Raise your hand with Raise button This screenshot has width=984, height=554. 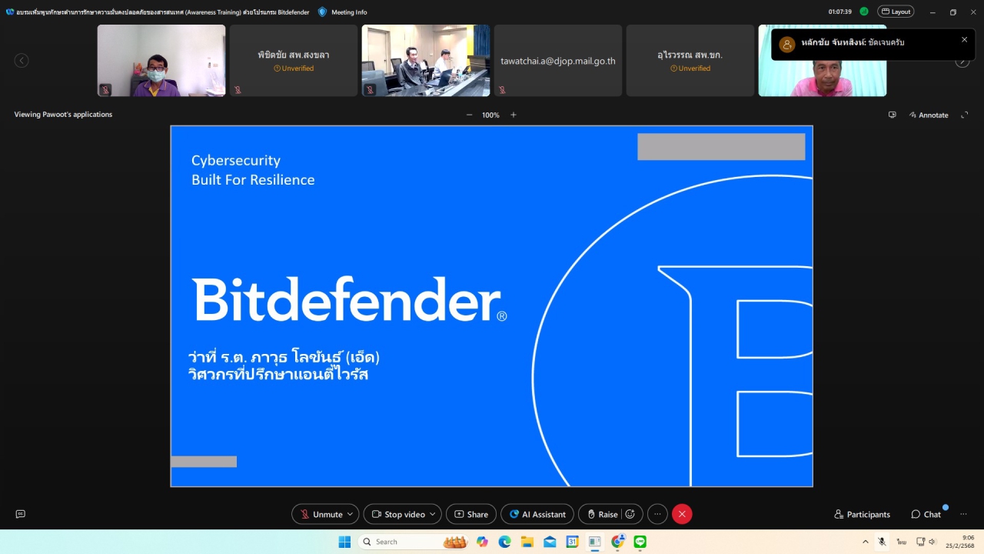point(601,514)
